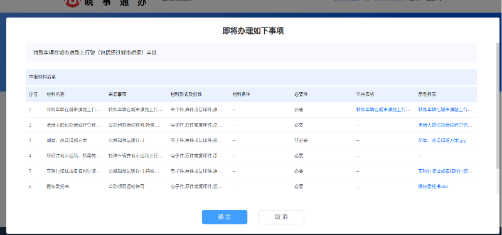Viewport: 502px width, 235px height.
Task: Click row 2 material name 承运人的道路运输经营许…
Action: coord(73,125)
